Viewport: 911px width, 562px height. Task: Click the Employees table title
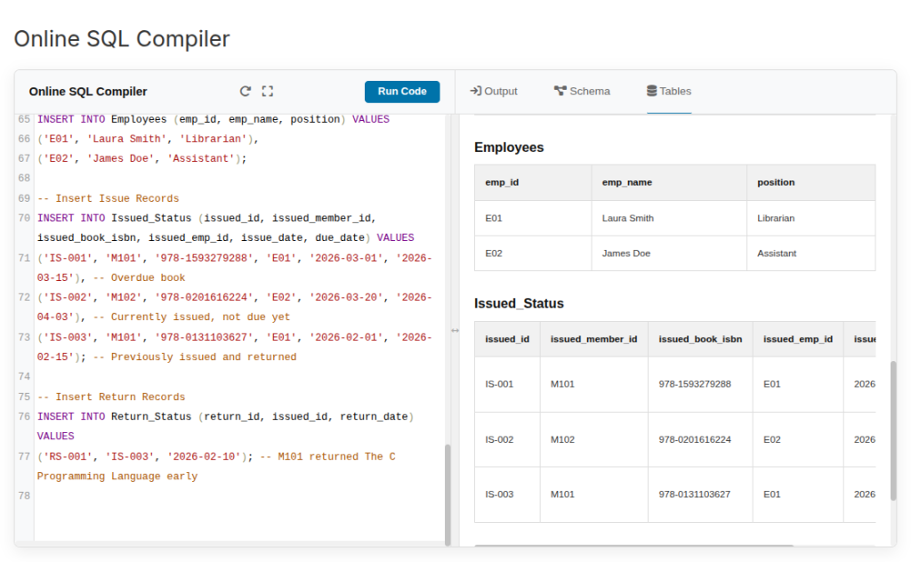(509, 147)
